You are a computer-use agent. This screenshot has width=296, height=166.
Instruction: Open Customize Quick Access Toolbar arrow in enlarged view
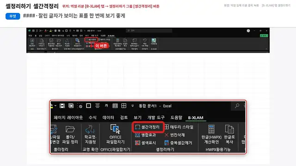(x=133, y=106)
